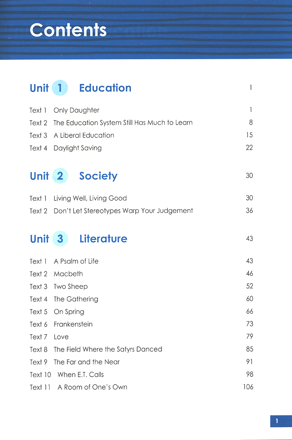Open the Unit 3 Literature heading
This screenshot has width=292, height=440.
[x=103, y=239]
